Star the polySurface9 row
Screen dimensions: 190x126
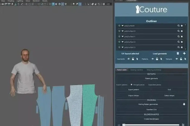click(182, 26)
